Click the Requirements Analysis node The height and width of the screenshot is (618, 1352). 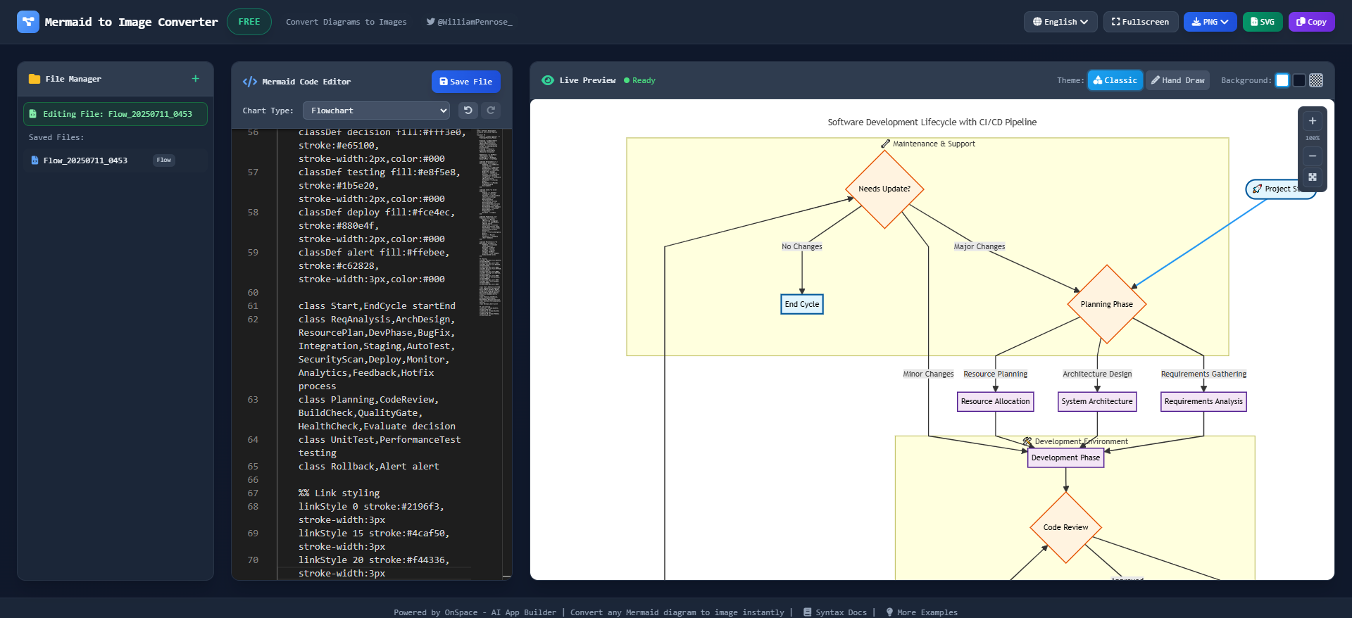coord(1203,401)
